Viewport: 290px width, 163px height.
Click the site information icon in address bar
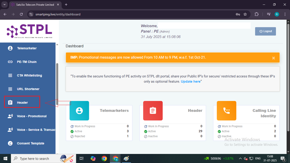(31, 14)
